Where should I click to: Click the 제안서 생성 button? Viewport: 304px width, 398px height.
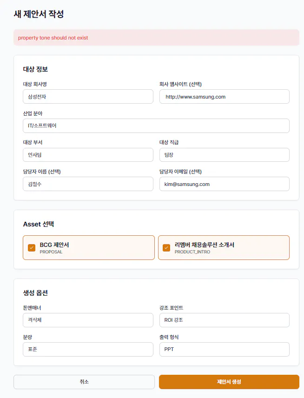click(x=229, y=382)
